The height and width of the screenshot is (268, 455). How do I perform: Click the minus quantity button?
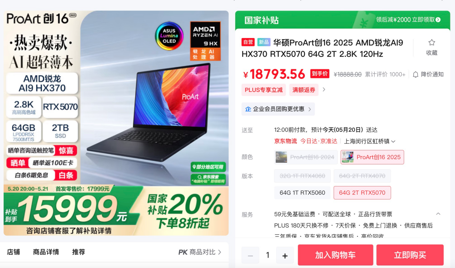pyautogui.click(x=250, y=255)
